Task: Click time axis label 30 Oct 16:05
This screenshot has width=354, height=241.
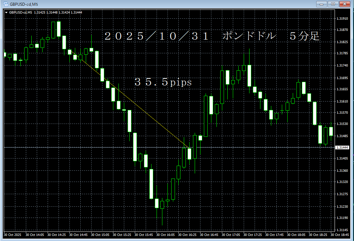Action: coord(165,235)
